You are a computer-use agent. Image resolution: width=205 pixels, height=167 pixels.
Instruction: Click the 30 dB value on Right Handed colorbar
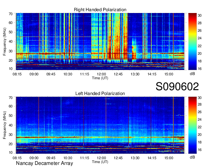[200, 15]
